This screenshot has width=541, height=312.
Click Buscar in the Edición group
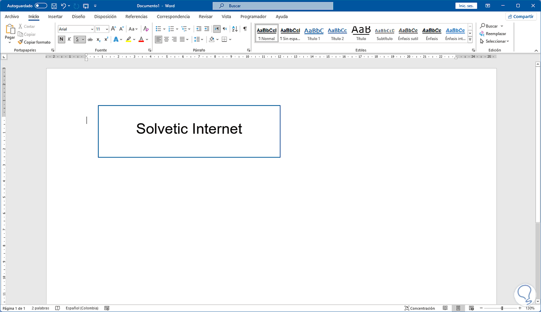[x=491, y=26]
